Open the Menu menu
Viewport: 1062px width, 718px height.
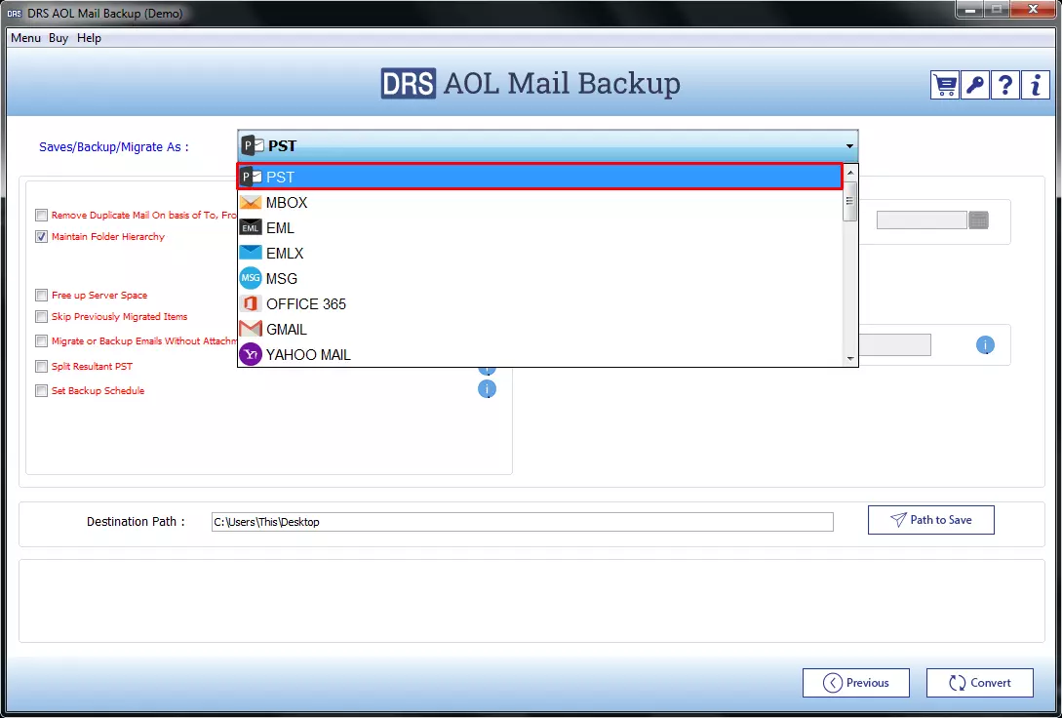pyautogui.click(x=25, y=38)
